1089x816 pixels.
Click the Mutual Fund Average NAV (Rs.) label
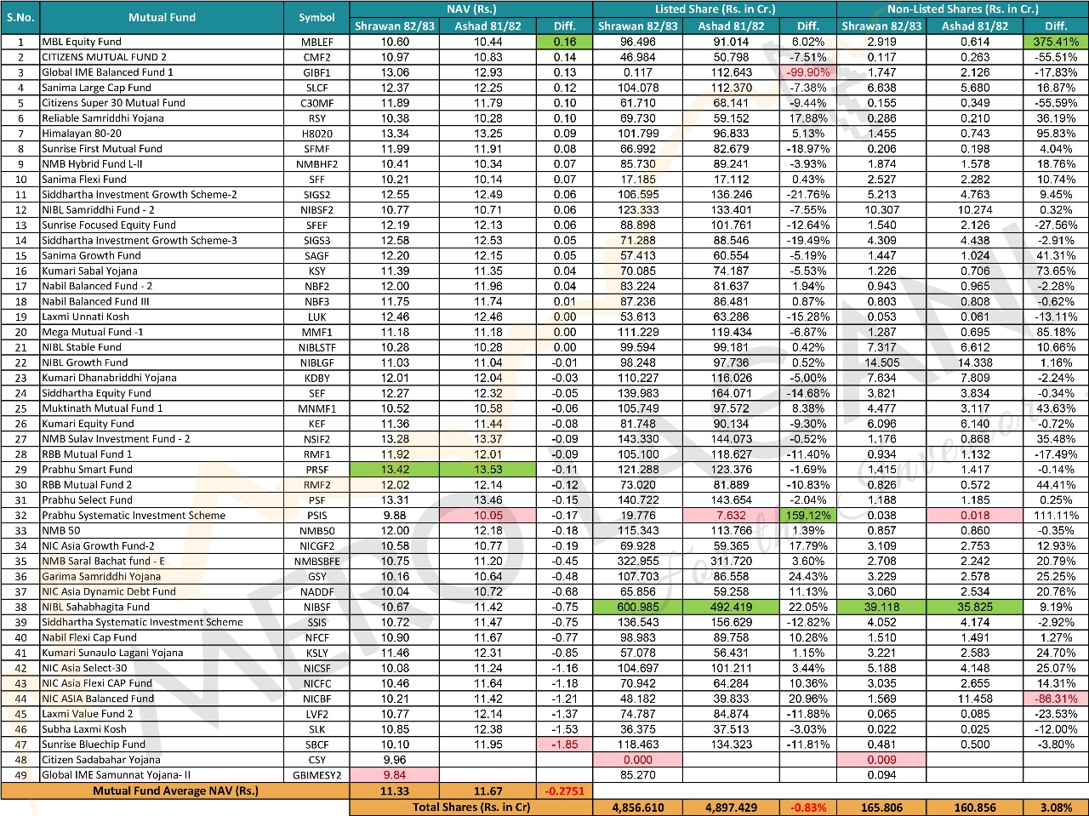(x=175, y=790)
